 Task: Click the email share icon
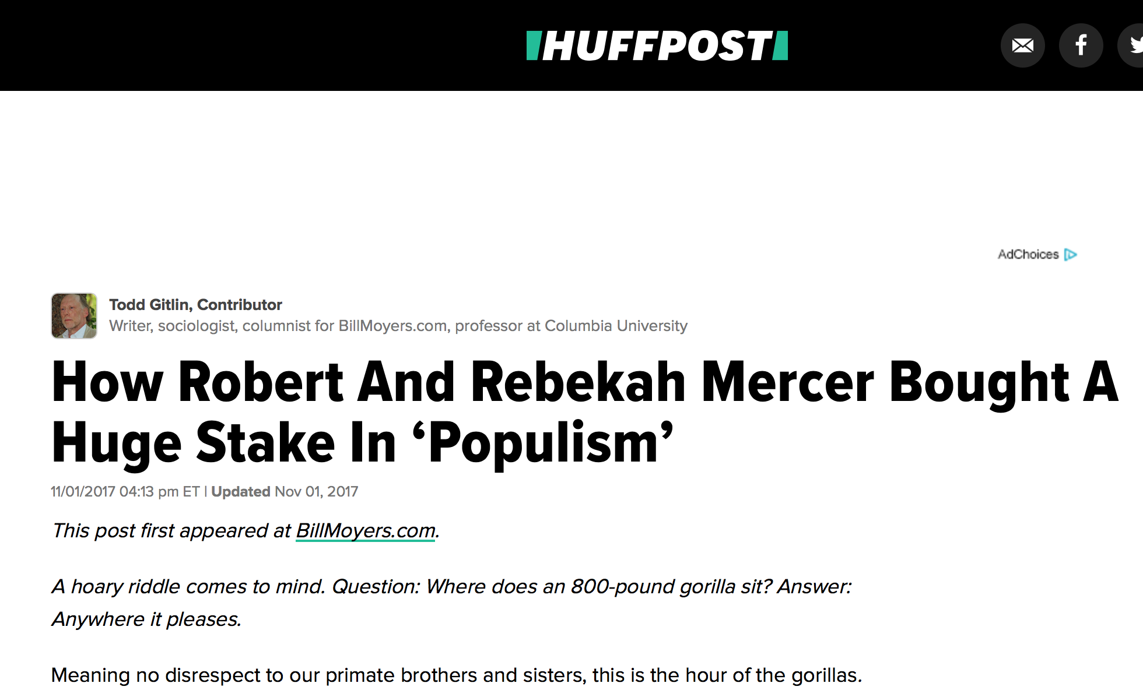pos(1022,45)
